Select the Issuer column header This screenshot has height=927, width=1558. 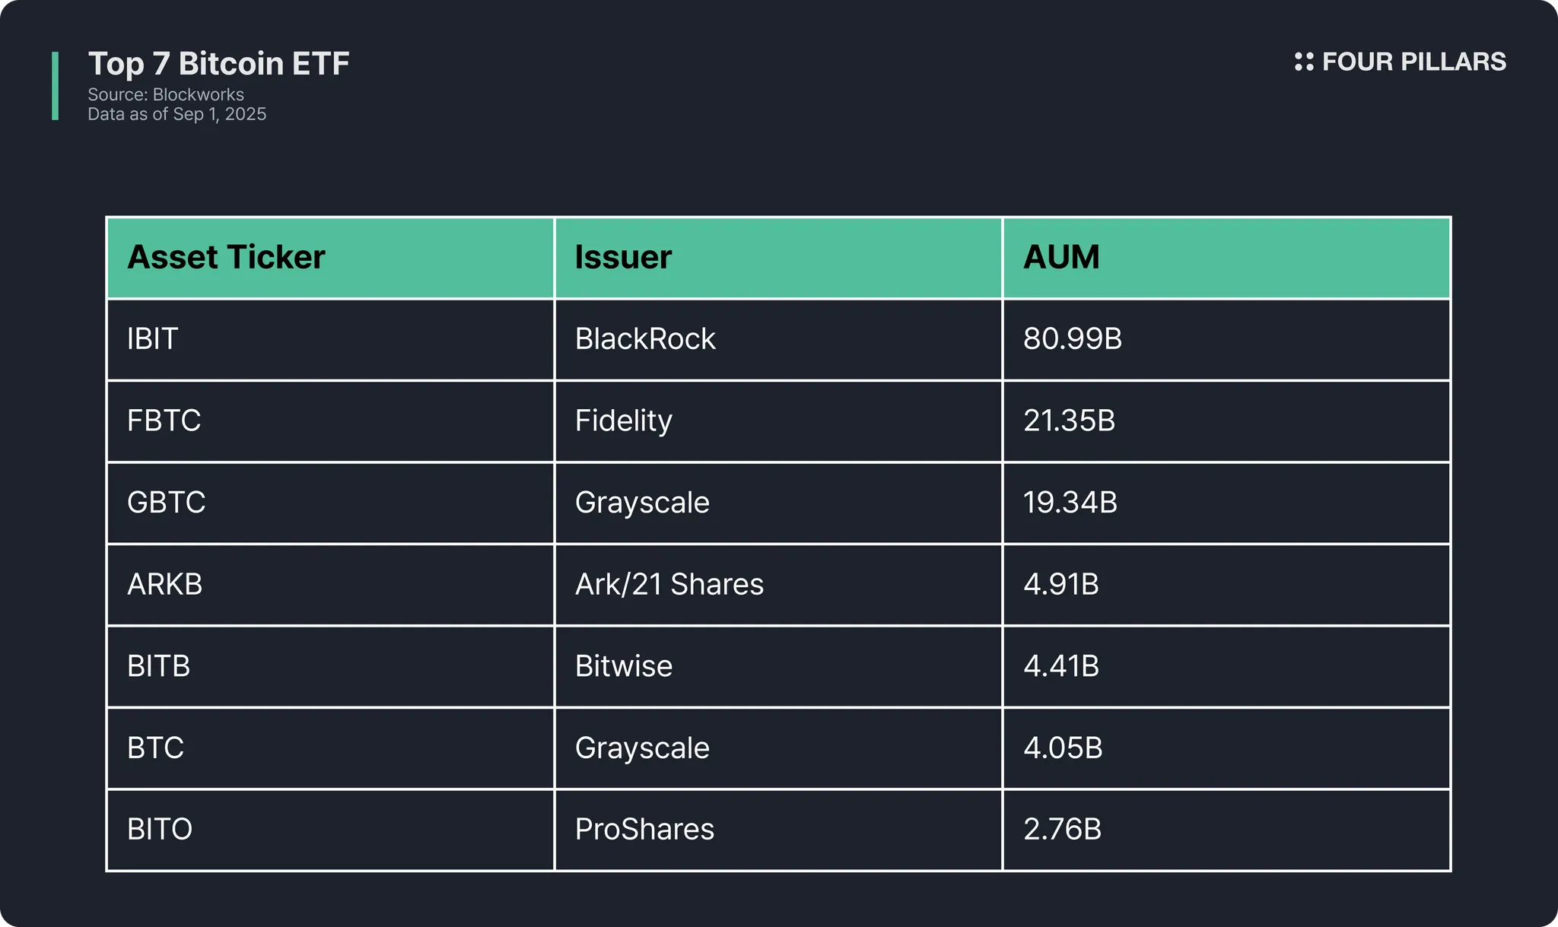click(623, 257)
